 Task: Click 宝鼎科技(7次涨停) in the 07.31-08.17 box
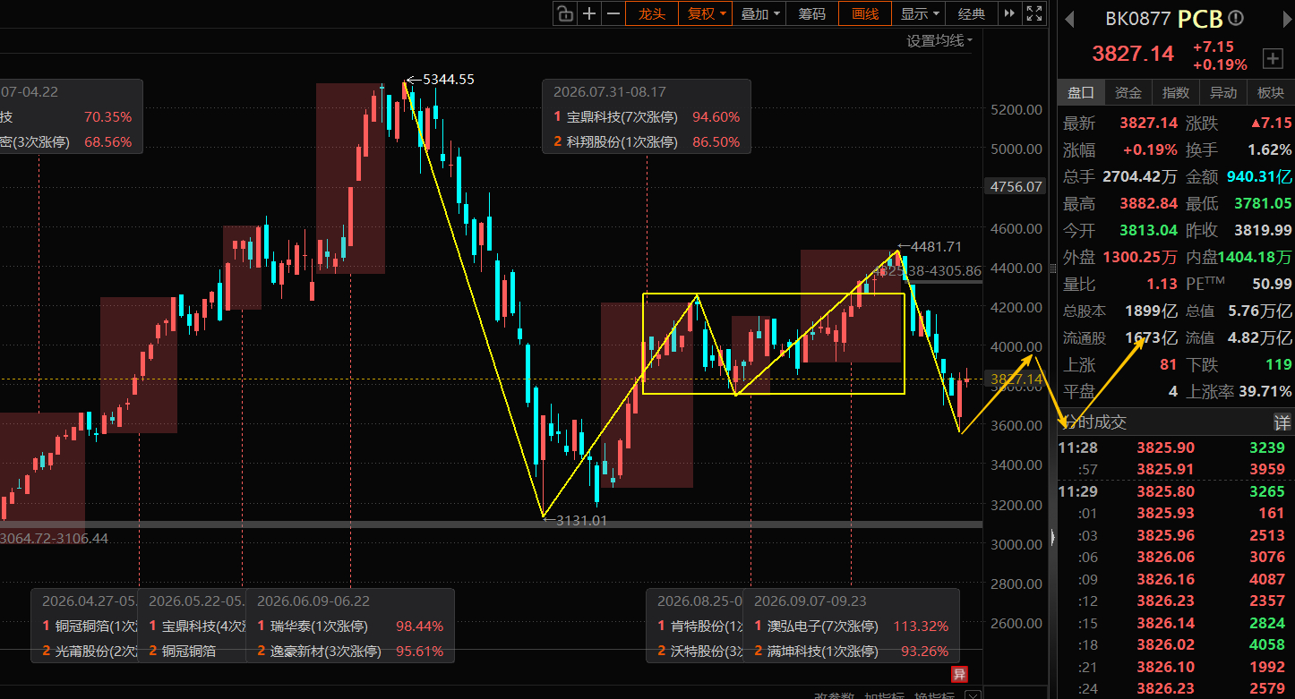click(622, 116)
